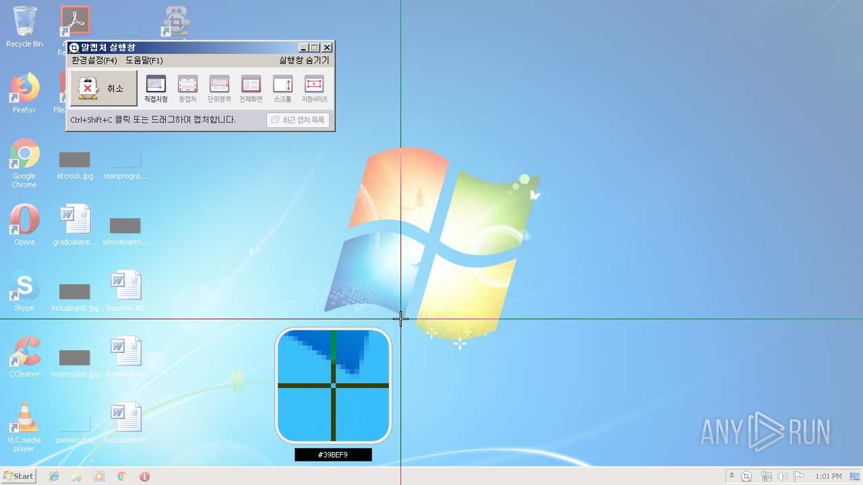Image resolution: width=863 pixels, height=485 pixels.
Task: Select the teenprogra... desktop file
Action: click(x=125, y=164)
